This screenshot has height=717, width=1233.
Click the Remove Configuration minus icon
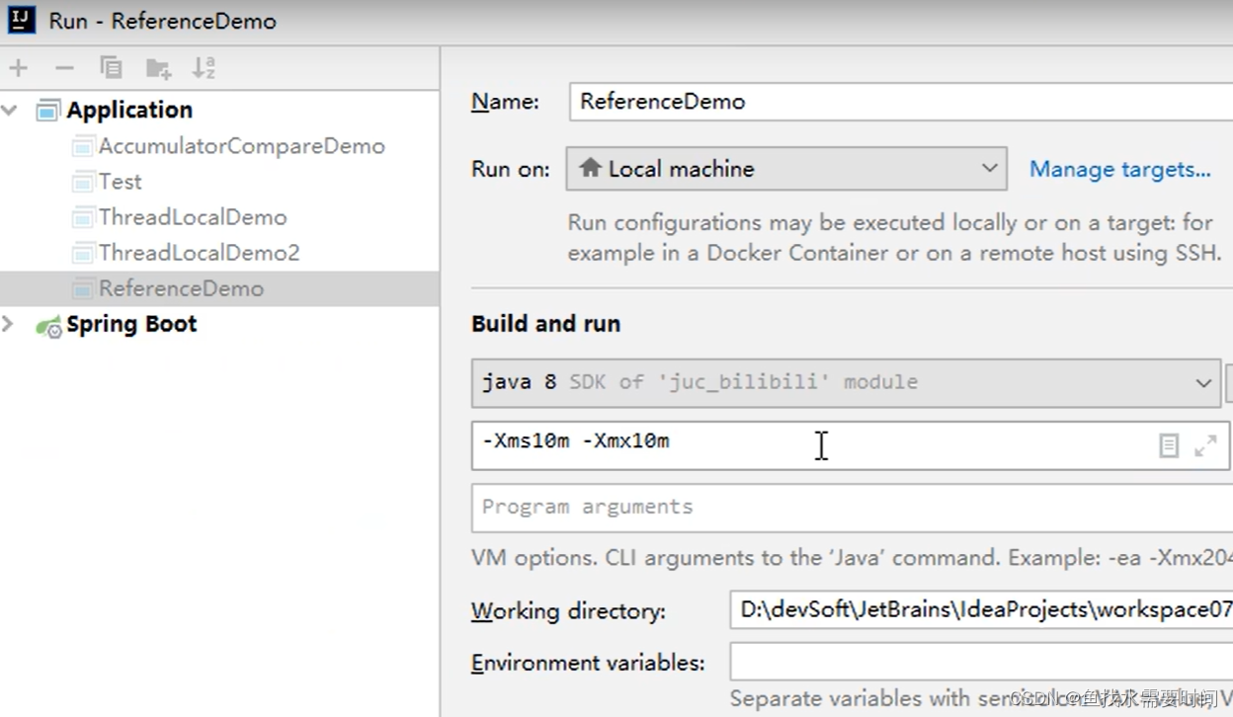click(x=64, y=68)
